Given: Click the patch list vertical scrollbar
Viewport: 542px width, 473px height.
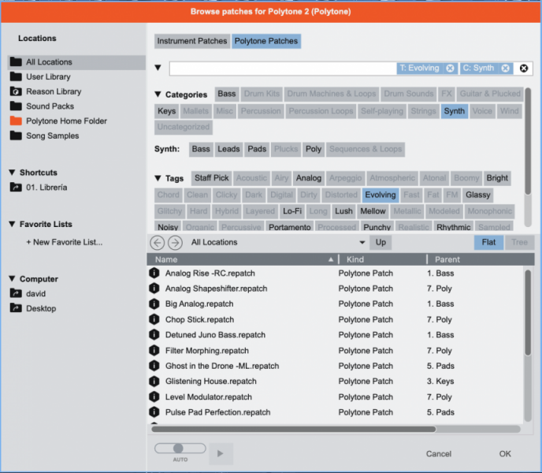Looking at the screenshot, I should 528,313.
